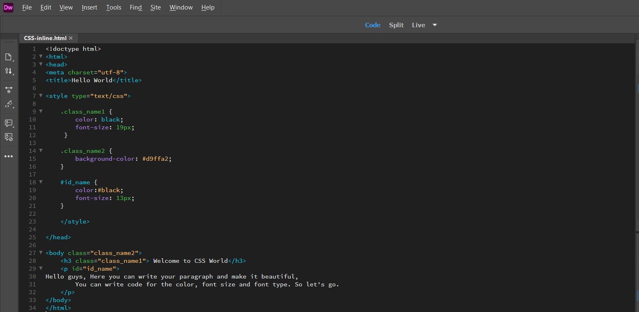Collapse the .class_name2 rule on line 14
Screen dimensions: 639x312
tap(41, 150)
